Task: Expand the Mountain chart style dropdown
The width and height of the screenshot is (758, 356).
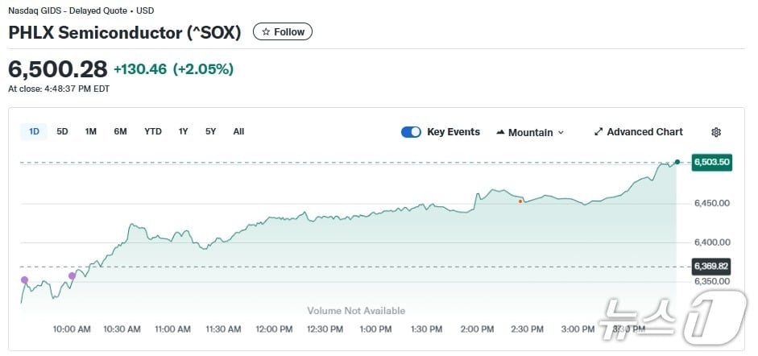Action: pos(561,132)
